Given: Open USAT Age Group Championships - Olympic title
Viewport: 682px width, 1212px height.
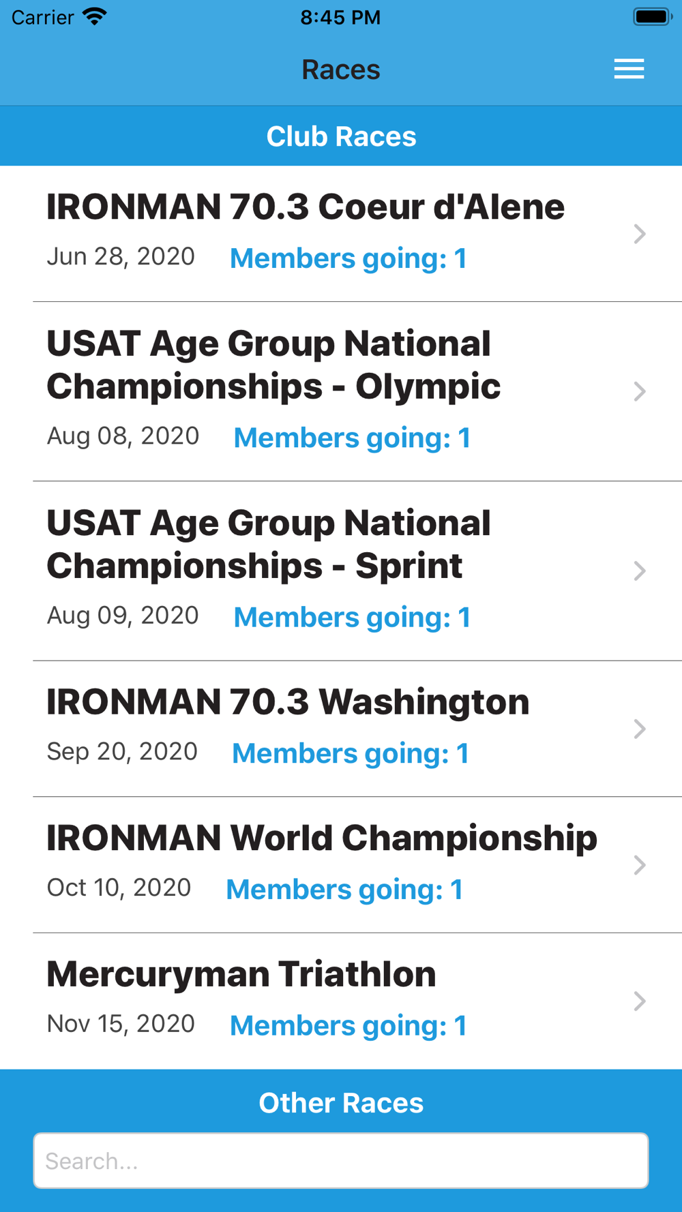Looking at the screenshot, I should pyautogui.click(x=273, y=365).
